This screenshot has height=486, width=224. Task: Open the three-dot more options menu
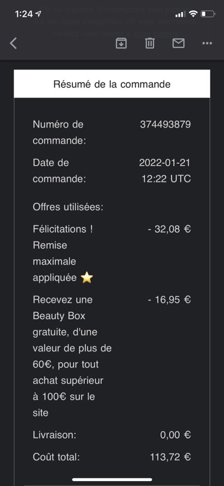click(x=207, y=43)
